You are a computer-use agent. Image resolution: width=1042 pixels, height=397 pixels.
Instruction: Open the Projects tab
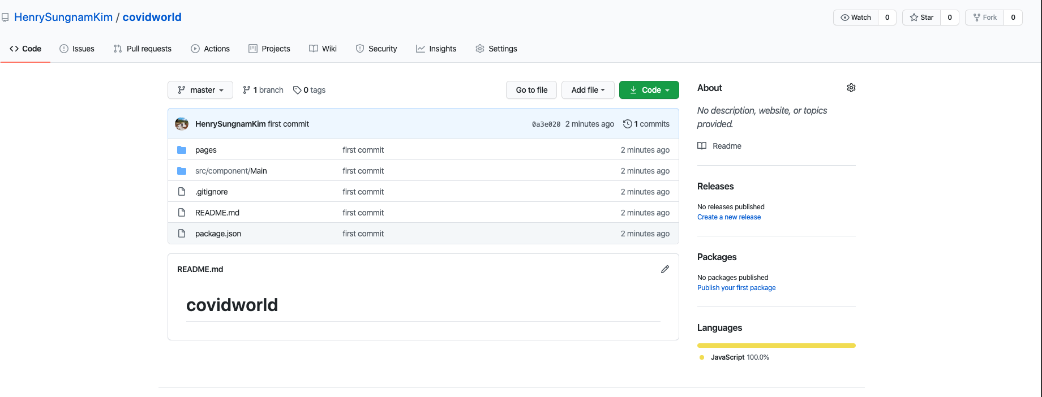pyautogui.click(x=269, y=49)
